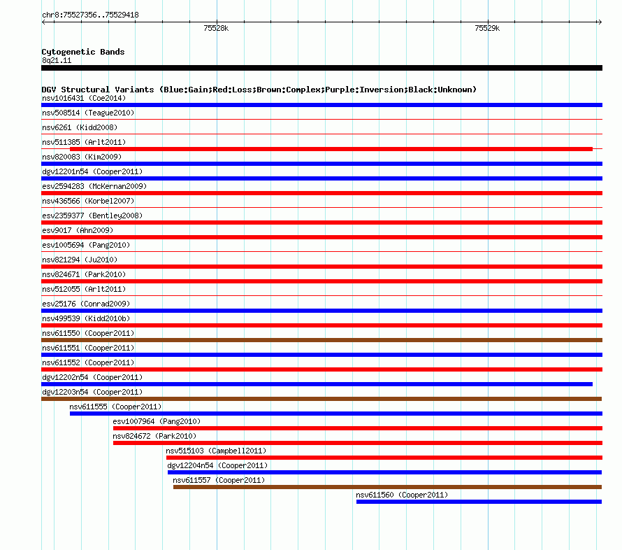Open variant esv2359377 (Bentley2008)
This screenshot has width=622, height=550.
92,216
